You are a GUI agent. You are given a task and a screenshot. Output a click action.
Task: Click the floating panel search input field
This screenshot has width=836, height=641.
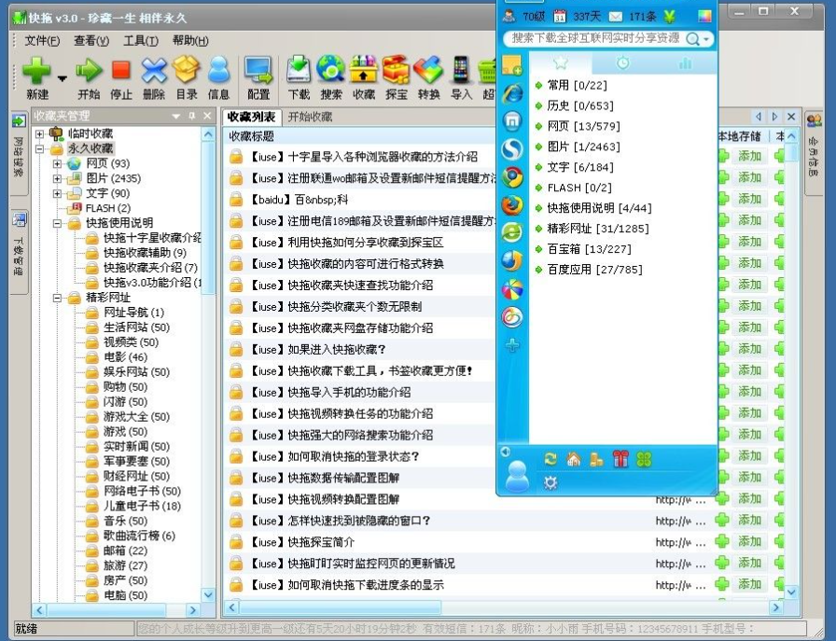(x=595, y=38)
